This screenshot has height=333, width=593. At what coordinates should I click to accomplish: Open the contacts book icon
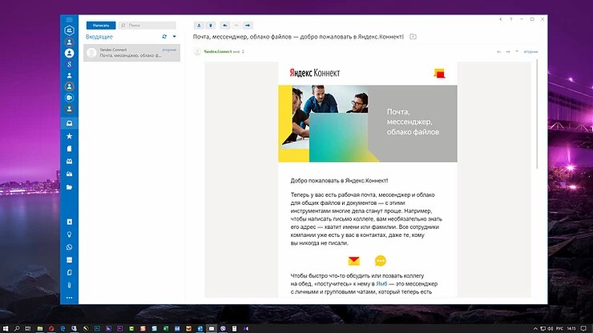click(x=69, y=222)
